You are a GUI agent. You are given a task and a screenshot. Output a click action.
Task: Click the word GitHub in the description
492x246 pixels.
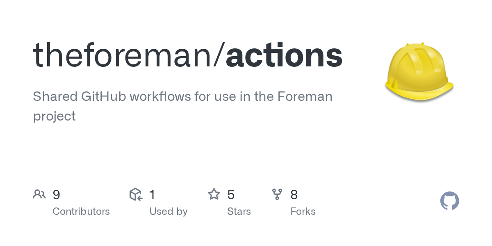104,97
